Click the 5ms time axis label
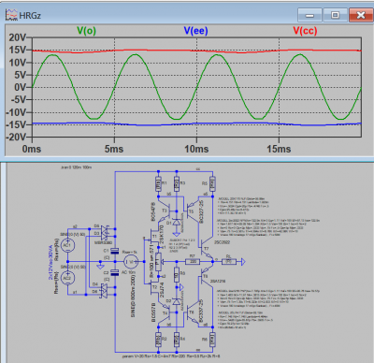 coord(114,149)
